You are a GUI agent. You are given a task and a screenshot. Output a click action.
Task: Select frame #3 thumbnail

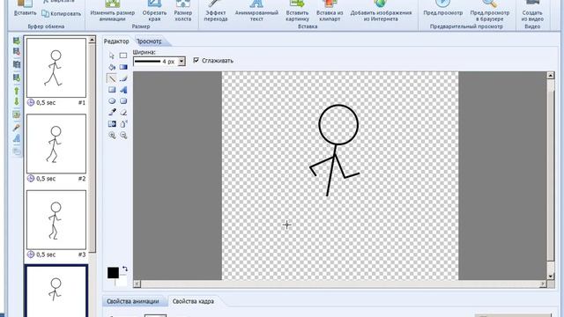pos(56,219)
